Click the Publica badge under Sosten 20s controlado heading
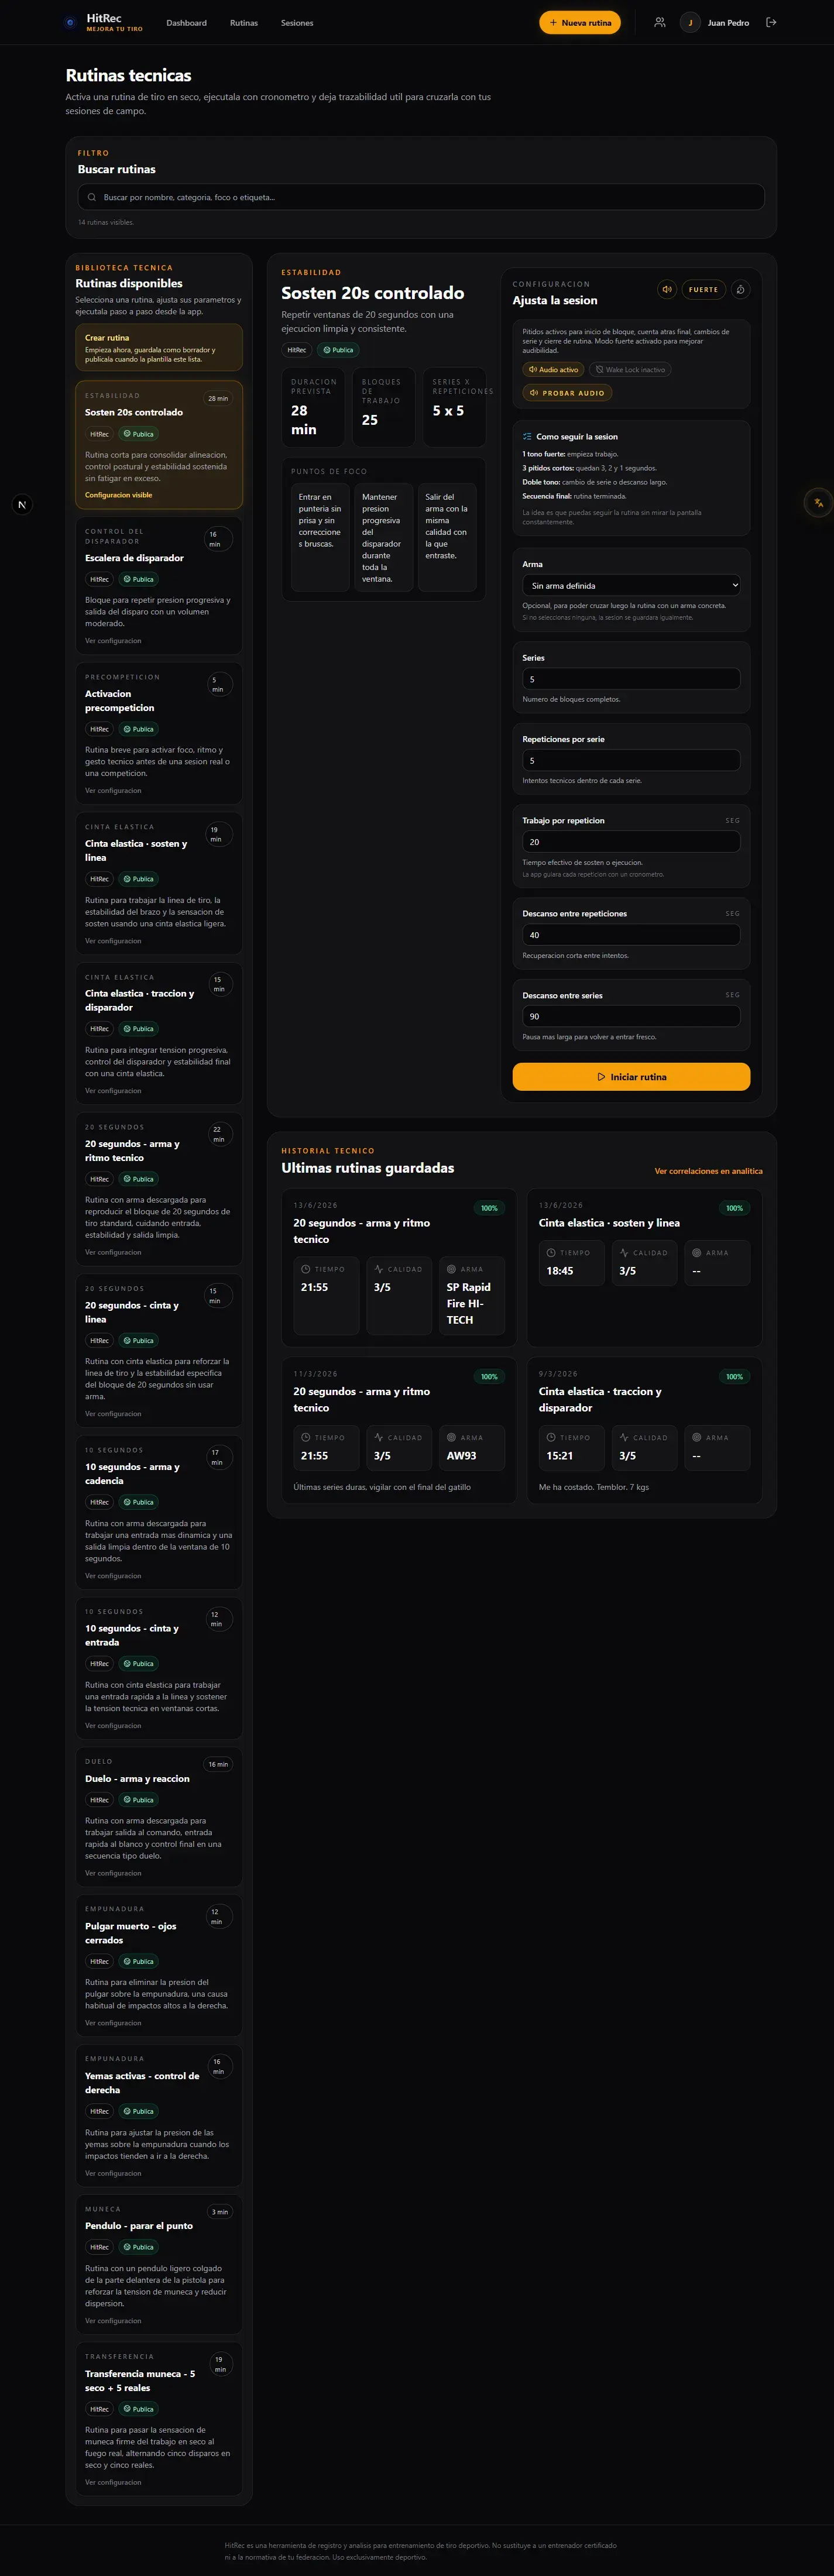This screenshot has width=834, height=2576. 338,350
